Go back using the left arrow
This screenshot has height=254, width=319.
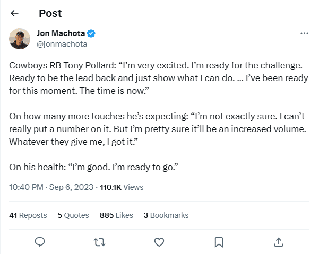[x=14, y=13]
